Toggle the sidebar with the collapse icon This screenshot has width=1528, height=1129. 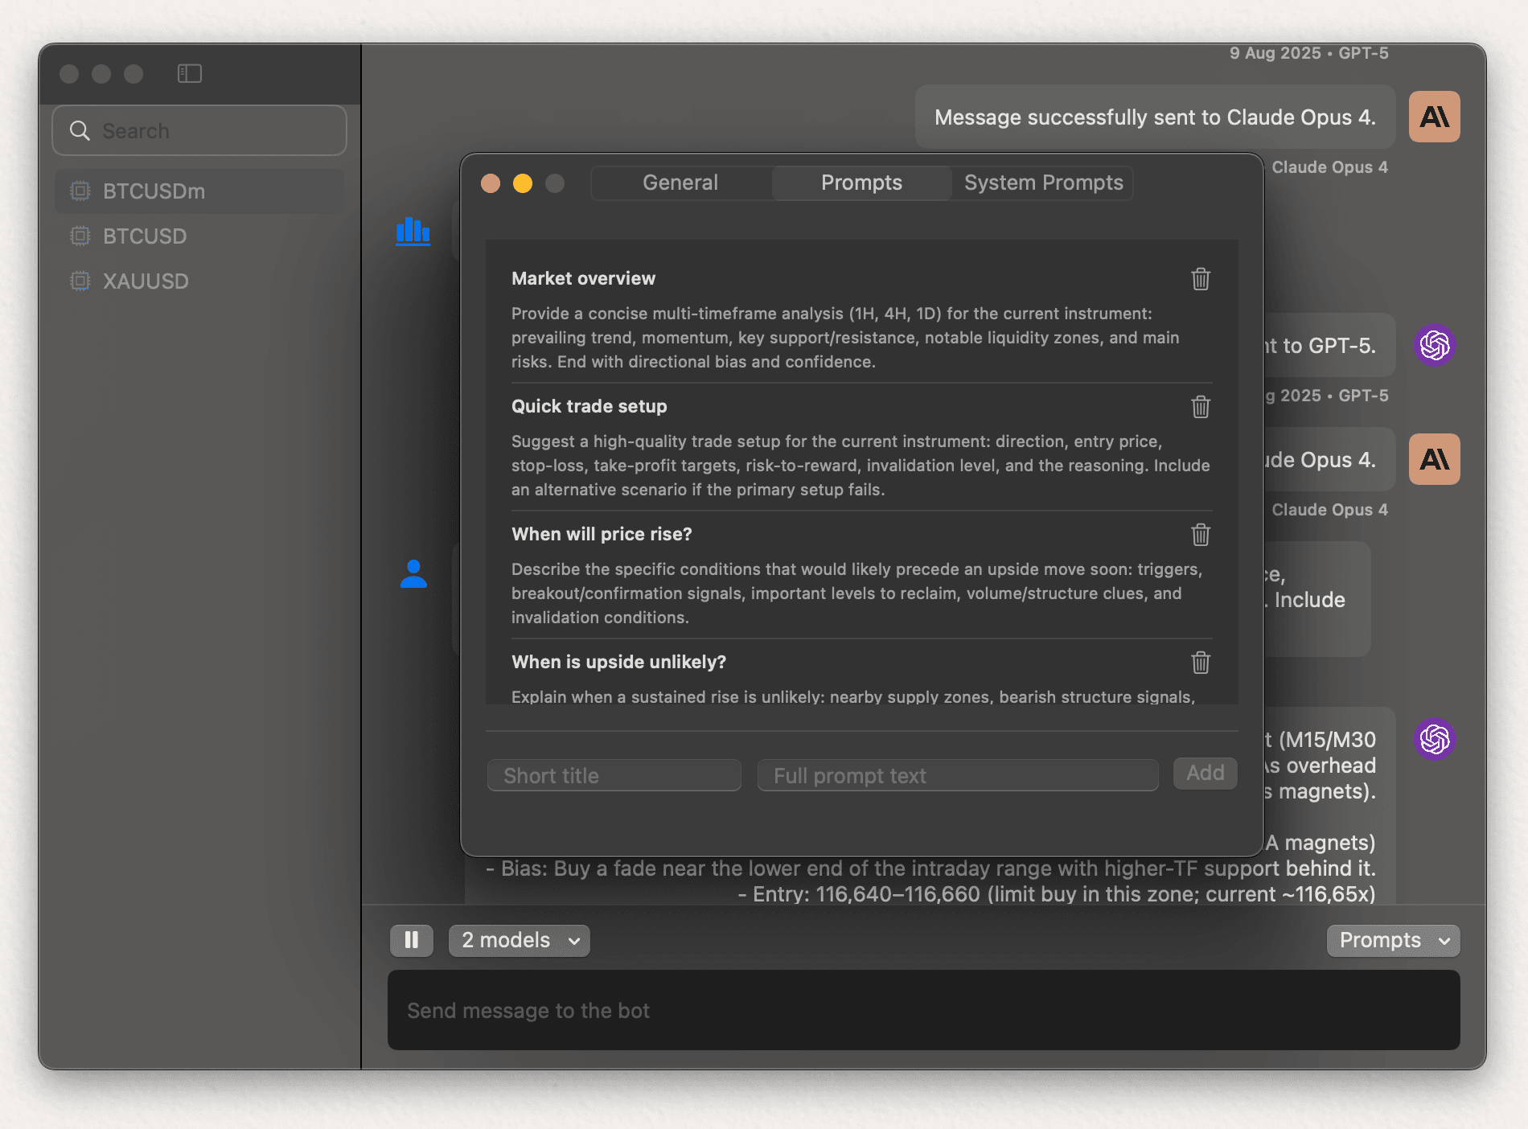(190, 73)
